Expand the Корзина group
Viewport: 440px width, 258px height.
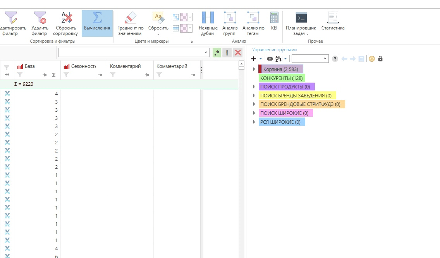click(254, 69)
